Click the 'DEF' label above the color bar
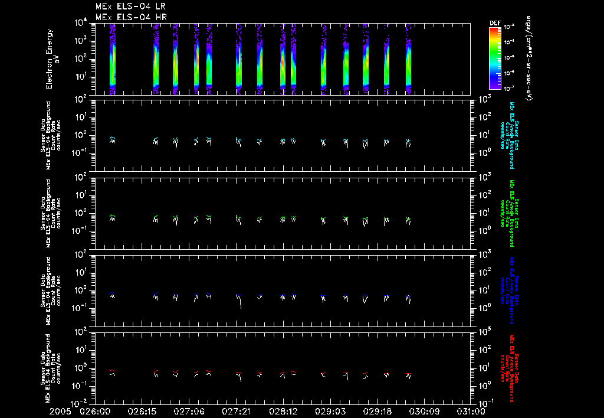 495,23
